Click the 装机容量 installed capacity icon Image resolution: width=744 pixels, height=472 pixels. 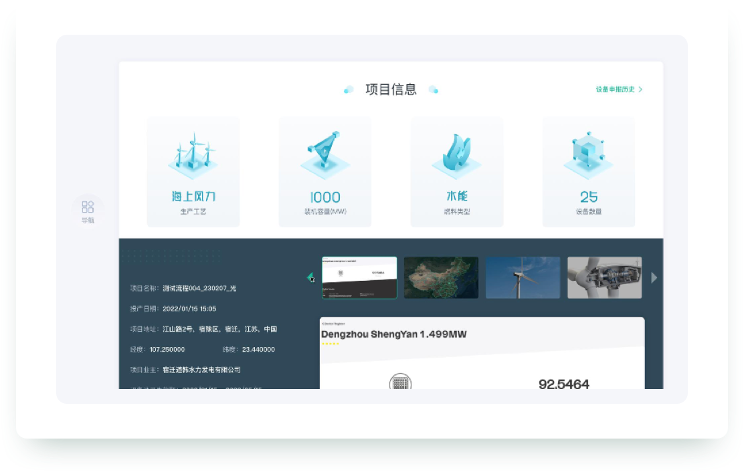(x=324, y=152)
